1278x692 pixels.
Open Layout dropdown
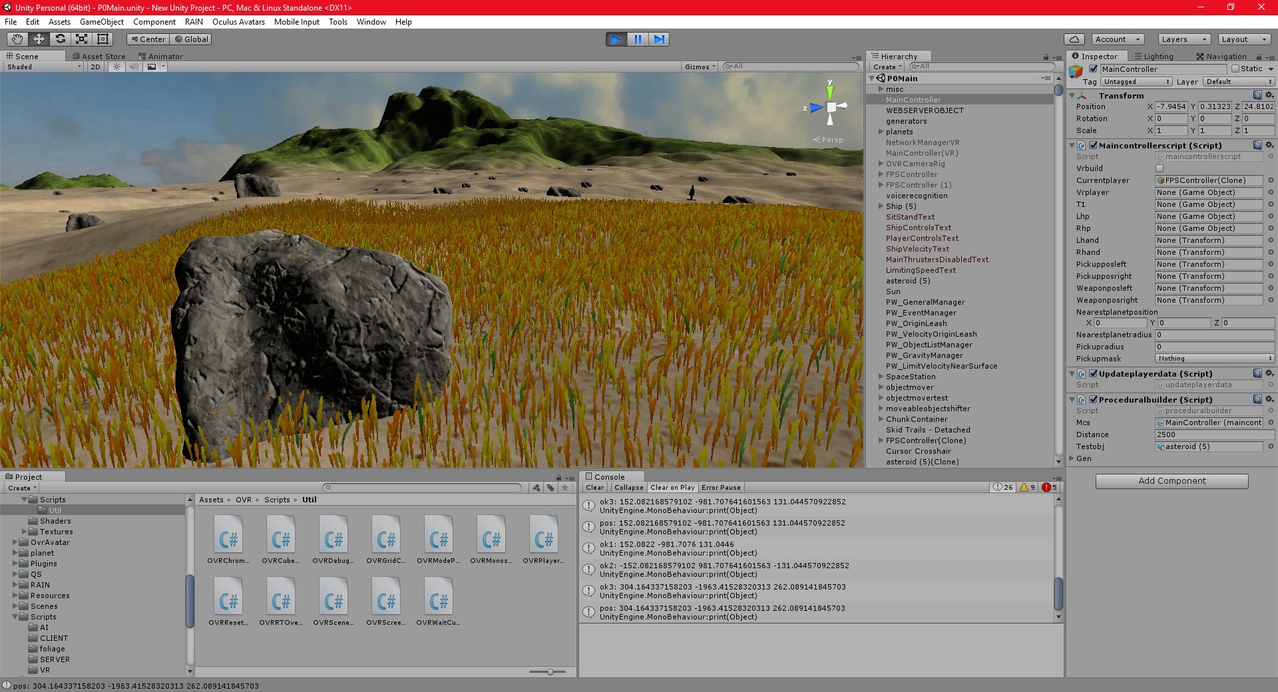(1244, 39)
